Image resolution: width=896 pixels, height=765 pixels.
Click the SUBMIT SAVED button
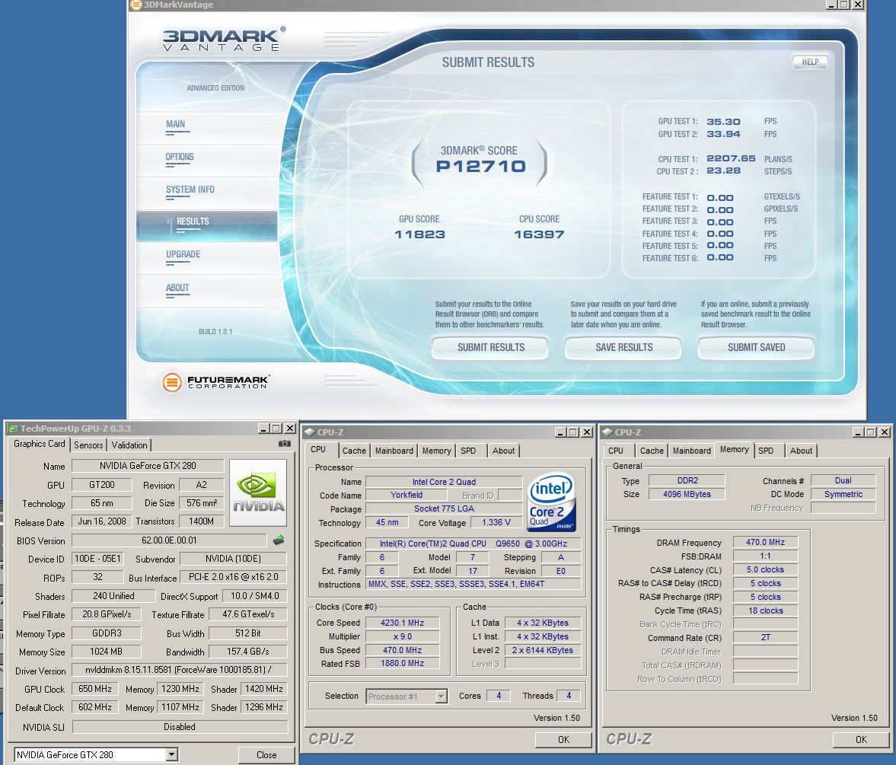[756, 348]
